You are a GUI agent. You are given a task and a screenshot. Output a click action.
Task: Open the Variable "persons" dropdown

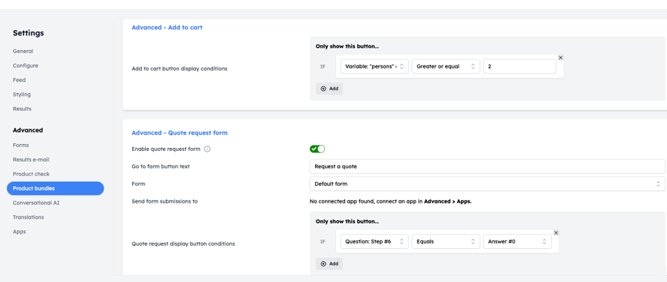coord(374,66)
